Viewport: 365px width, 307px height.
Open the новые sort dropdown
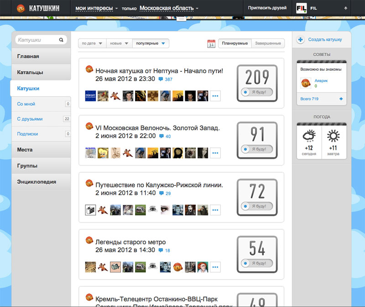point(120,43)
